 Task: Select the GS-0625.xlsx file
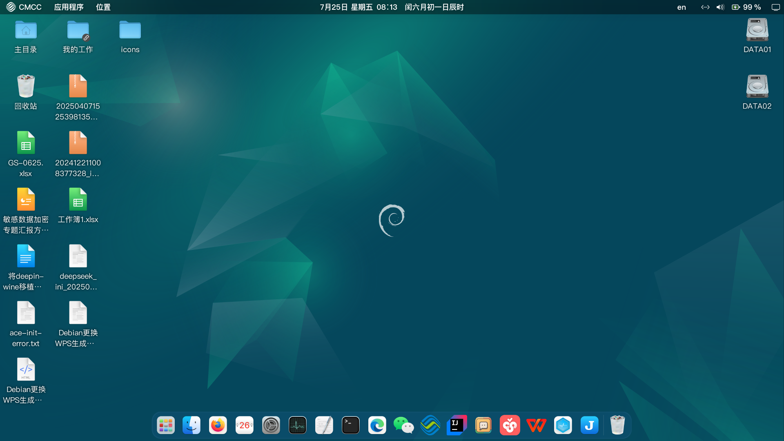pyautogui.click(x=26, y=154)
